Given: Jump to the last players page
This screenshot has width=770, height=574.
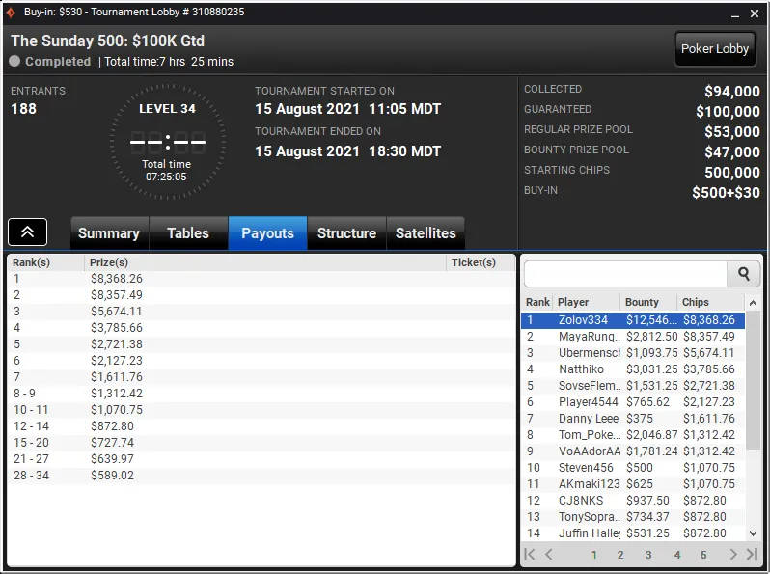Looking at the screenshot, I should [x=752, y=555].
